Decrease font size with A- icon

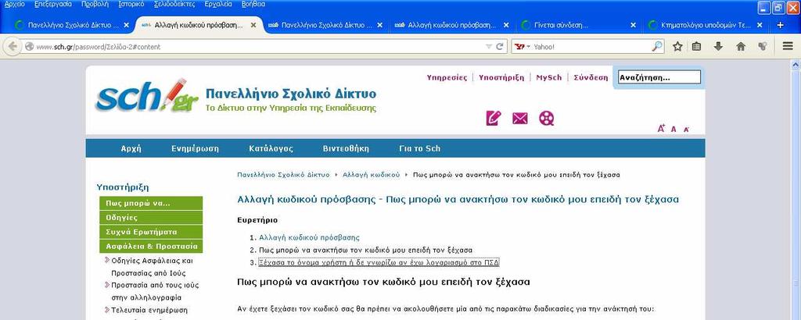(686, 130)
